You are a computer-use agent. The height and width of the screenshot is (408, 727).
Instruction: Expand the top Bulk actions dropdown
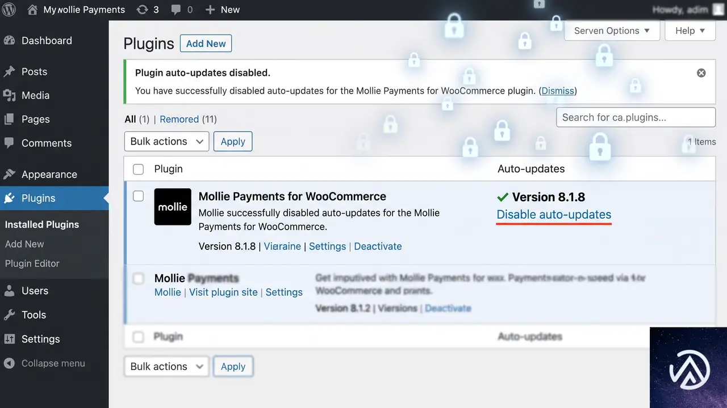pos(166,141)
